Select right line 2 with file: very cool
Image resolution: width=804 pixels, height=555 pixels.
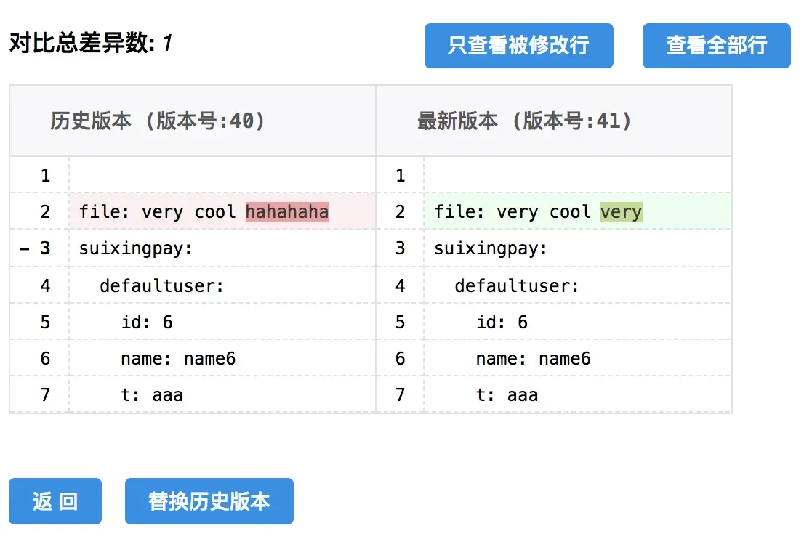pyautogui.click(x=577, y=211)
